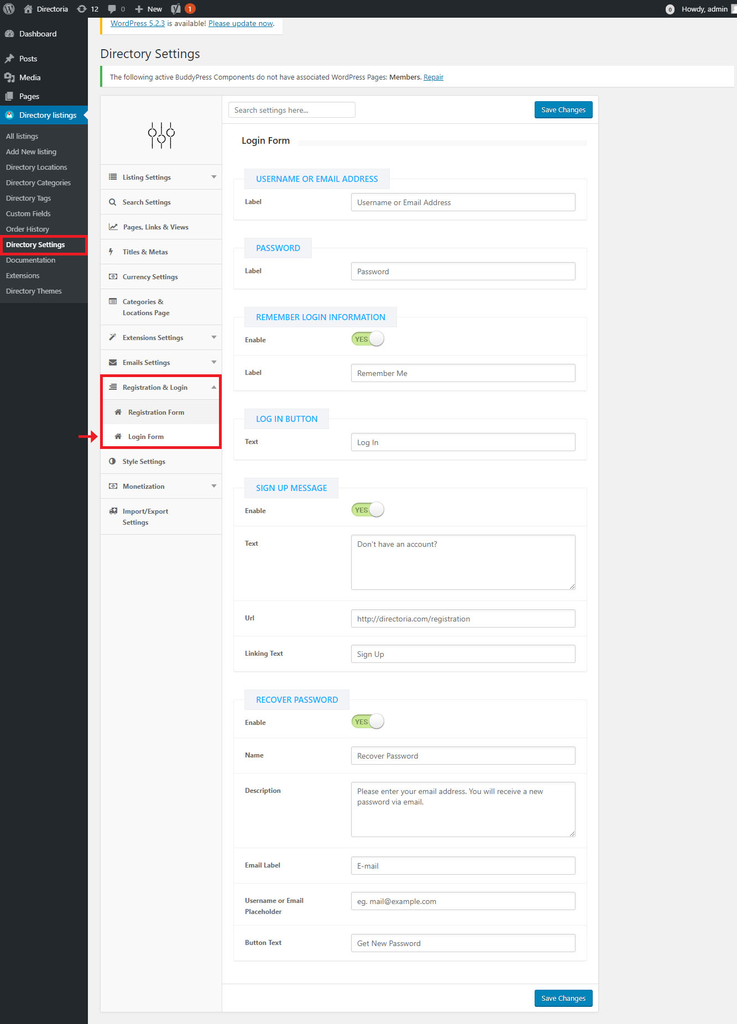
Task: Follow the 'Please update now' link
Action: click(x=241, y=23)
